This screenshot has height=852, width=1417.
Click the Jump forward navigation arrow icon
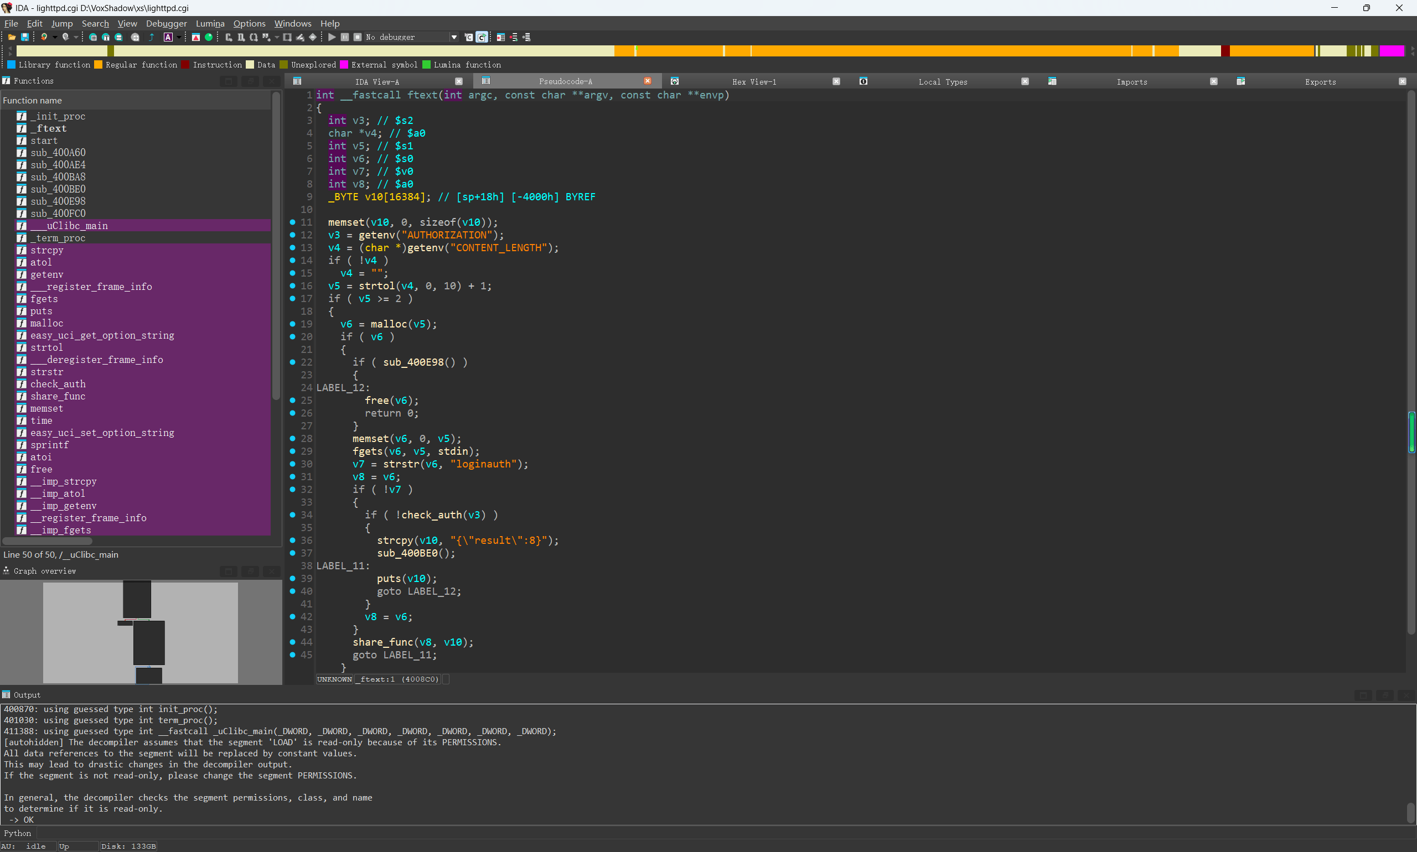[x=65, y=37]
